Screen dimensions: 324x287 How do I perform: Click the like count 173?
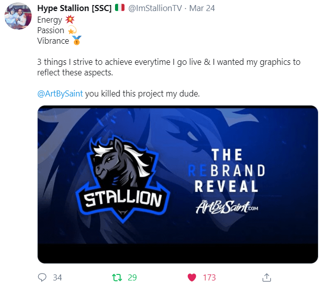[x=209, y=277]
